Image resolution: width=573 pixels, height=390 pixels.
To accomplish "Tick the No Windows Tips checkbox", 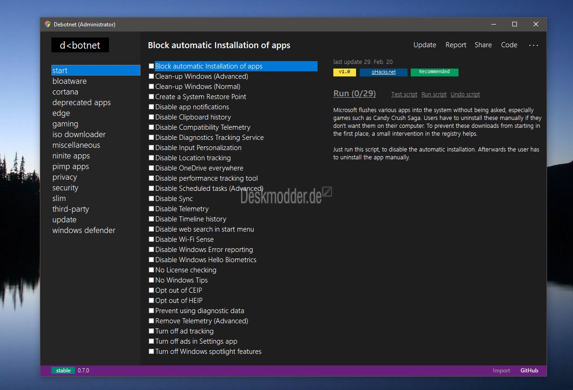I will pos(151,280).
